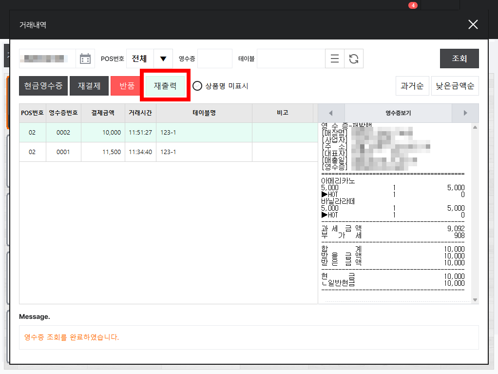Sort the list with 과거순 button
The height and width of the screenshot is (374, 498).
412,86
